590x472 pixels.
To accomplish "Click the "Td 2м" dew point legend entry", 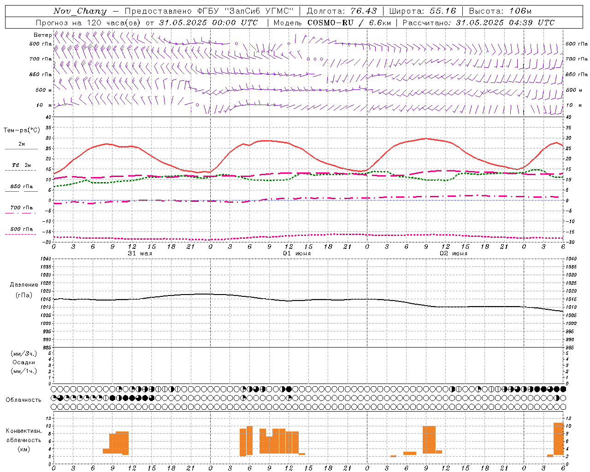I will tap(21, 165).
